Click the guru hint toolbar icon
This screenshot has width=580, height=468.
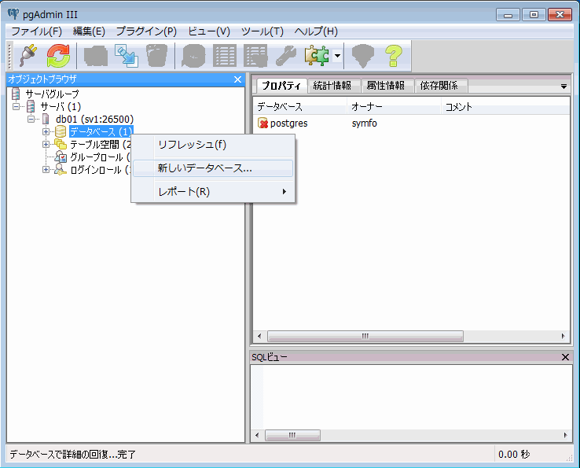click(363, 56)
